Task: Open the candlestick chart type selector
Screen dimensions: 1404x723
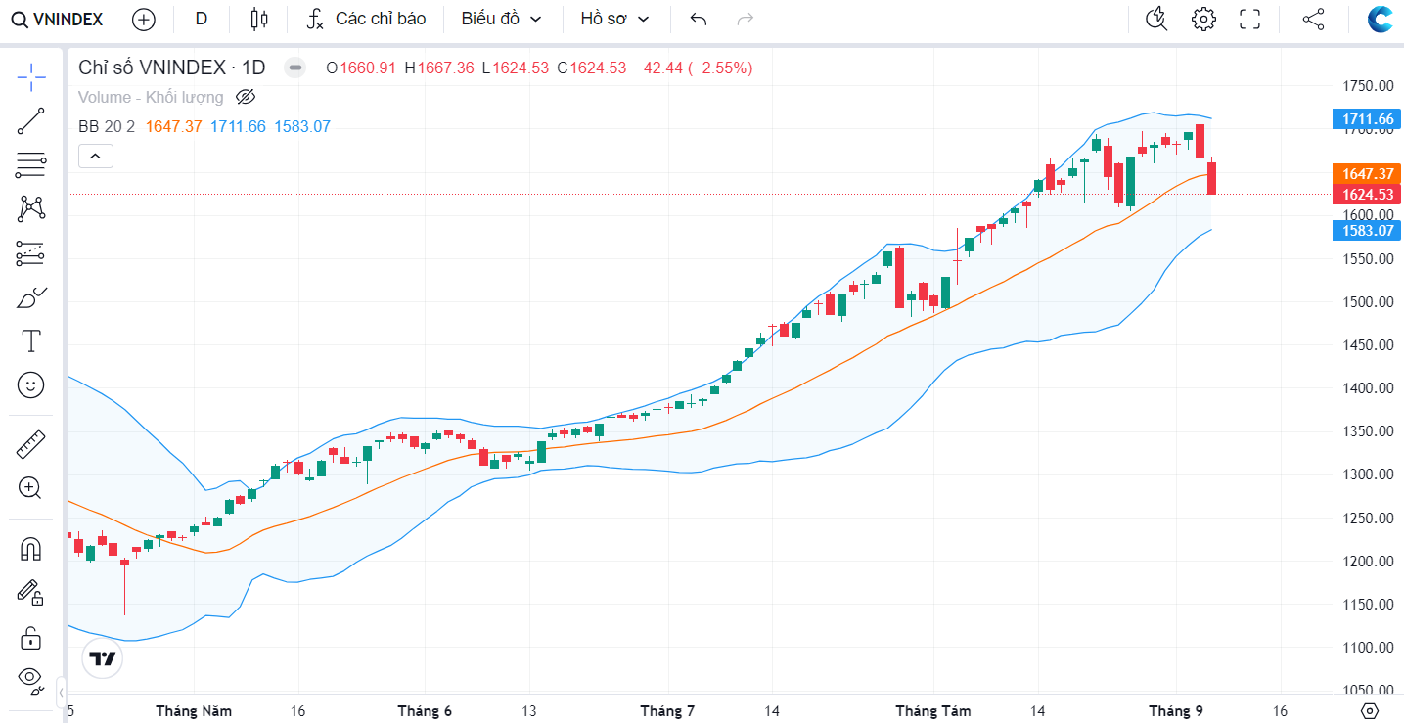Action: click(258, 19)
